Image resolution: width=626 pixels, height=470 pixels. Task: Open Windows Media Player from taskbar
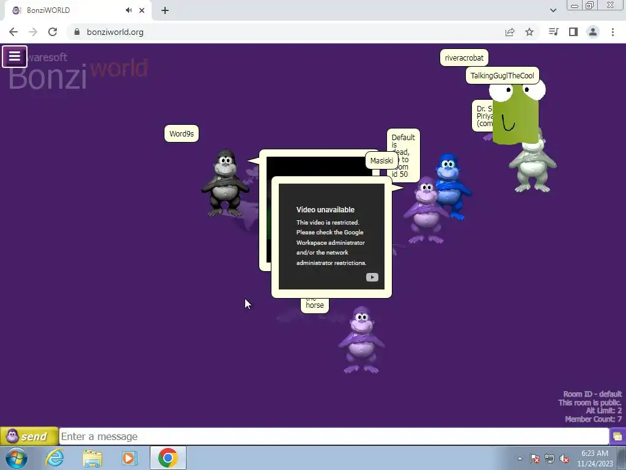(x=130, y=458)
